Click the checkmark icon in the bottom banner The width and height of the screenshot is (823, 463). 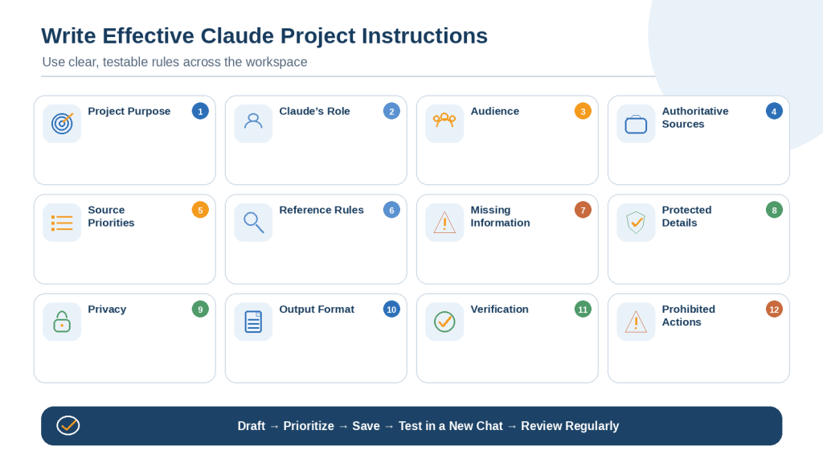point(68,426)
